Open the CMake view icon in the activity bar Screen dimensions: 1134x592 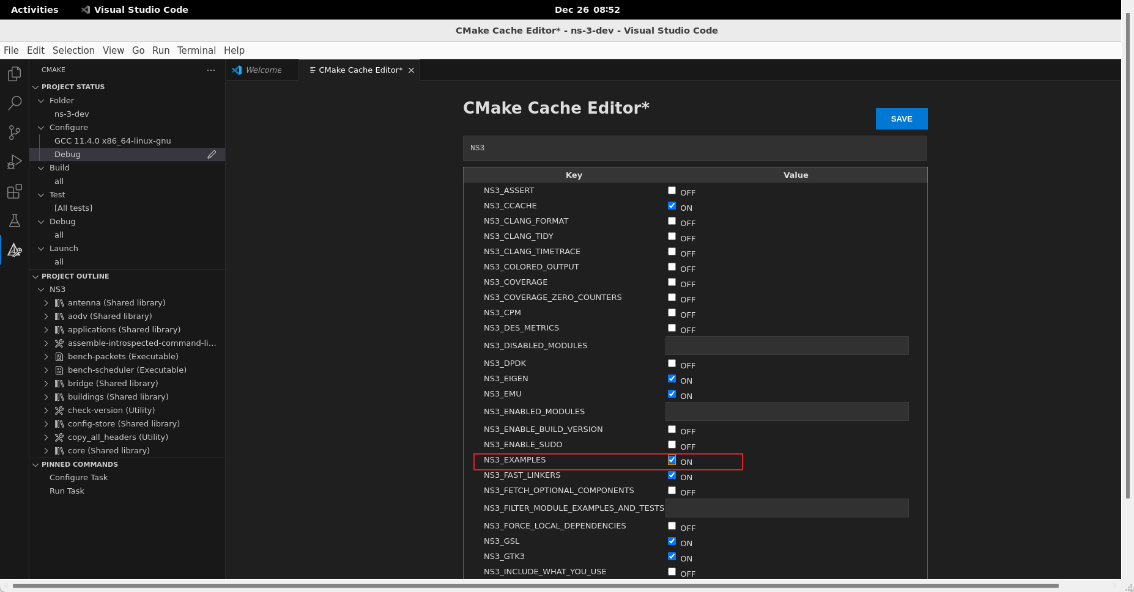pyautogui.click(x=15, y=250)
